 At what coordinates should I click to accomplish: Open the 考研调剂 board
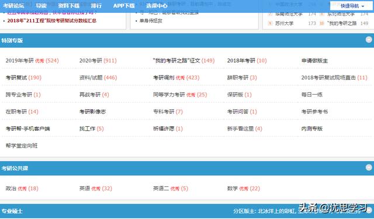[164, 78]
